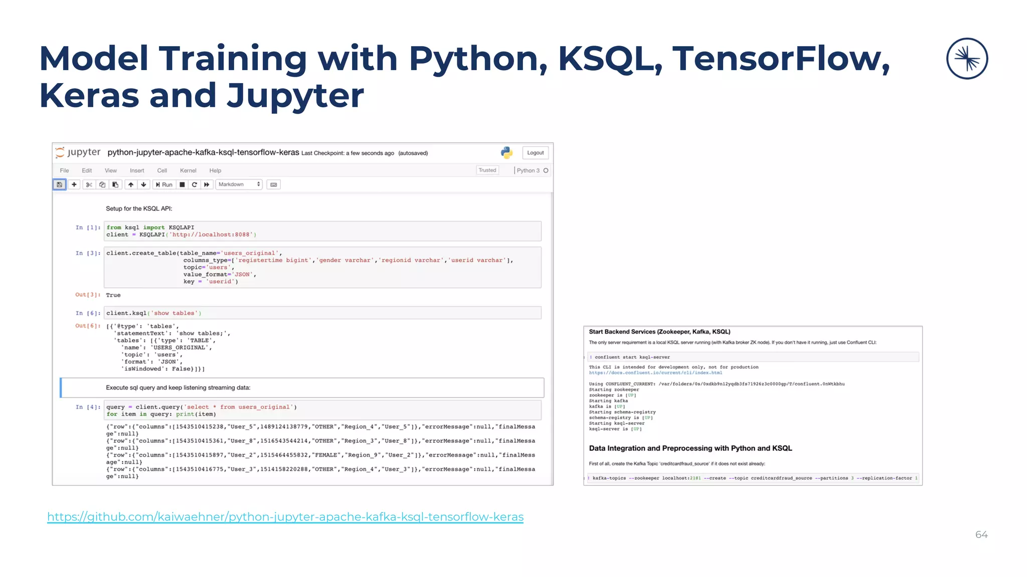Click Out[6] tables output text
Screen dimensions: 1027x577
tap(168, 348)
